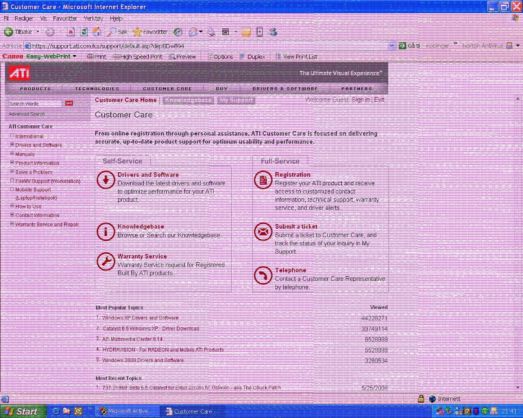Click the Home page icon
Viewport: 523px width, 418px height.
point(97,32)
